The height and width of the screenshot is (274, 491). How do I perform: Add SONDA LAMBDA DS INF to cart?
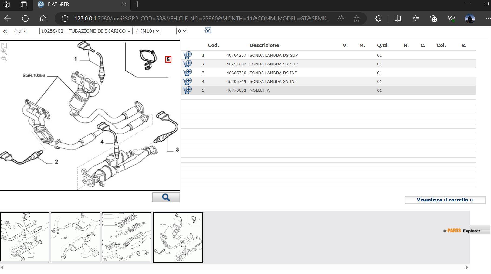pos(187,73)
